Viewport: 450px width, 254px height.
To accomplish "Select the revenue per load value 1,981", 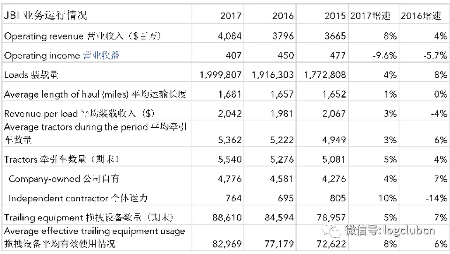I will (282, 114).
